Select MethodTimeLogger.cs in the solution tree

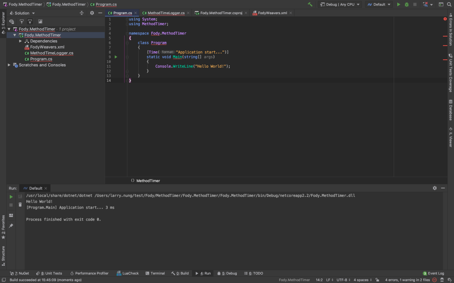pos(51,53)
